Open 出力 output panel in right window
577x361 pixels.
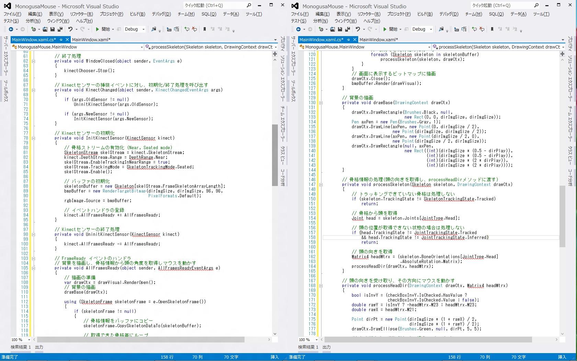pos(327,347)
